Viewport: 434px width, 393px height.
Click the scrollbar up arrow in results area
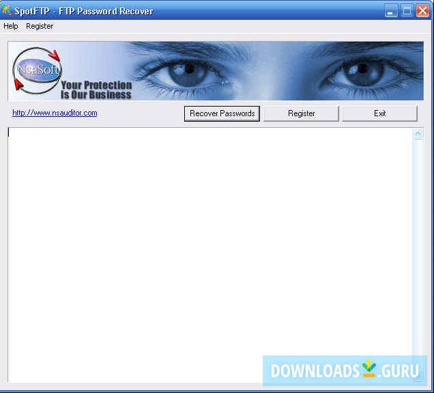418,134
